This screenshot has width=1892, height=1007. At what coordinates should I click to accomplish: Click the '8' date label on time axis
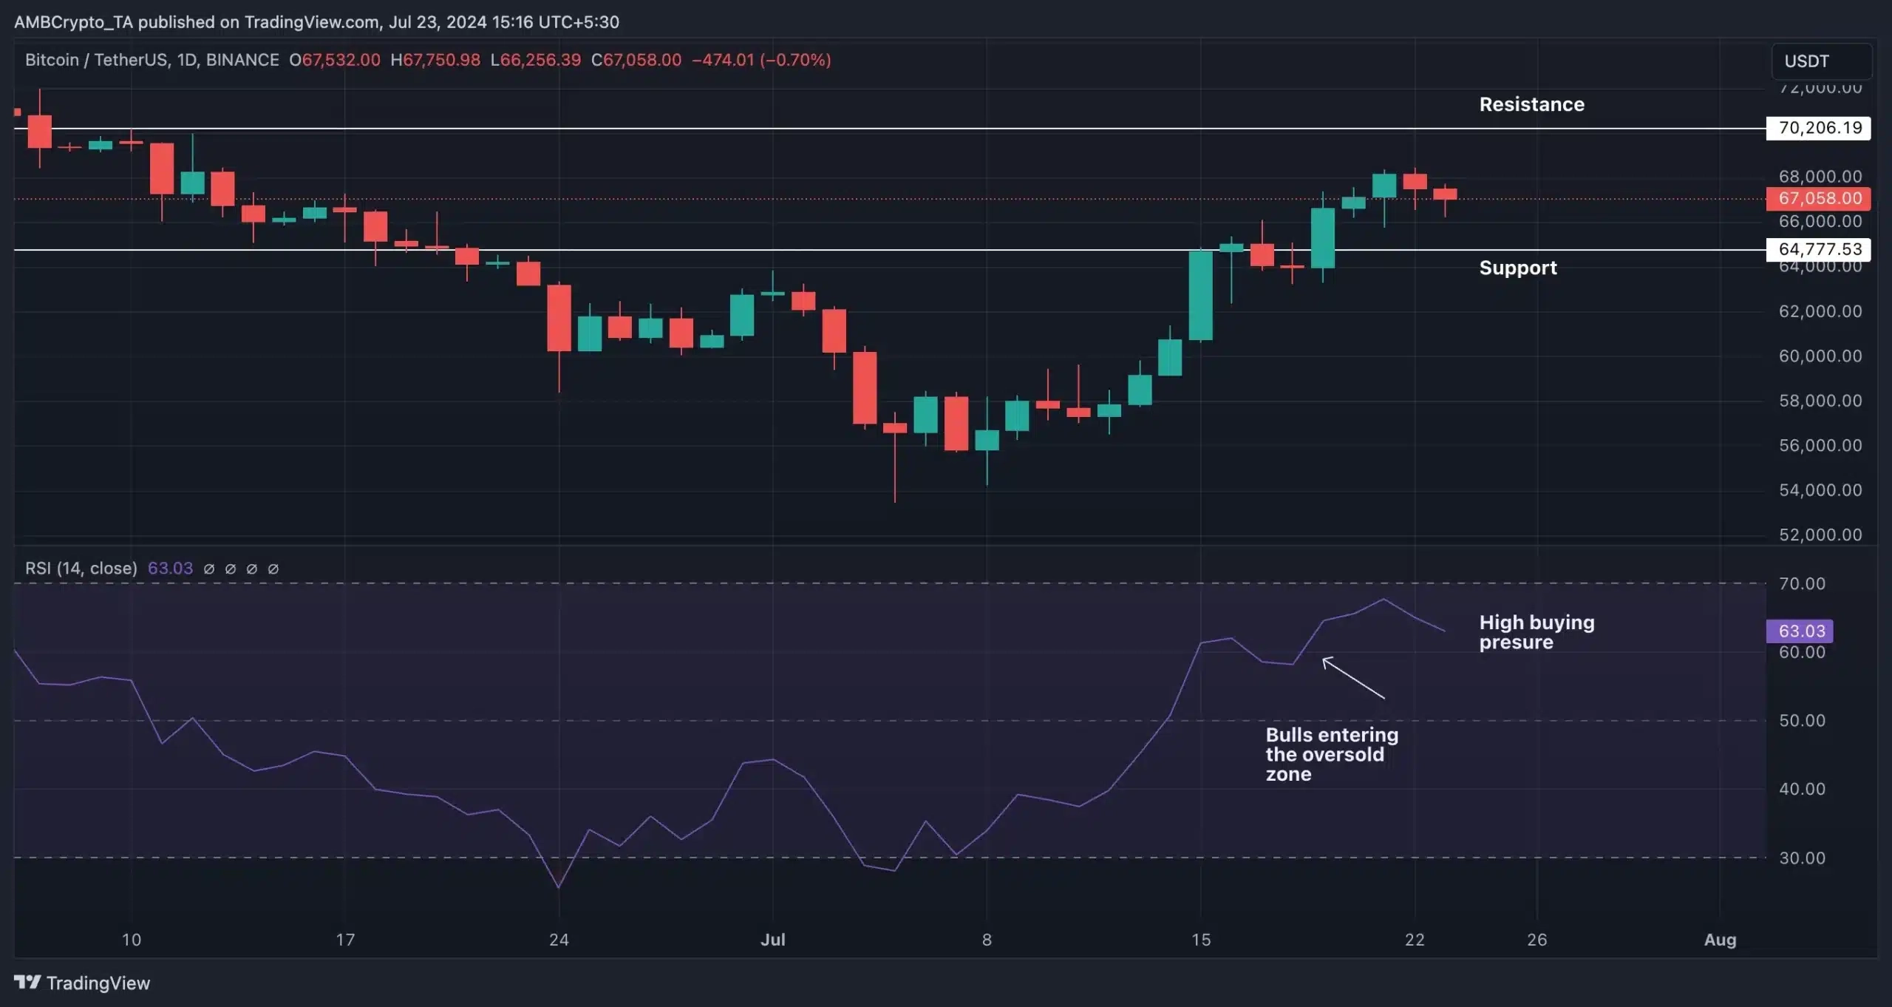(987, 940)
